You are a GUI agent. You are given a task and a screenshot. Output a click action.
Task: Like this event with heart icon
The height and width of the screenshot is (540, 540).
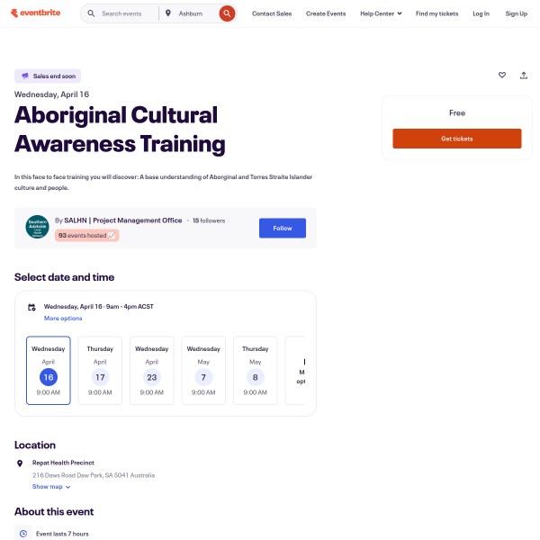(x=502, y=76)
